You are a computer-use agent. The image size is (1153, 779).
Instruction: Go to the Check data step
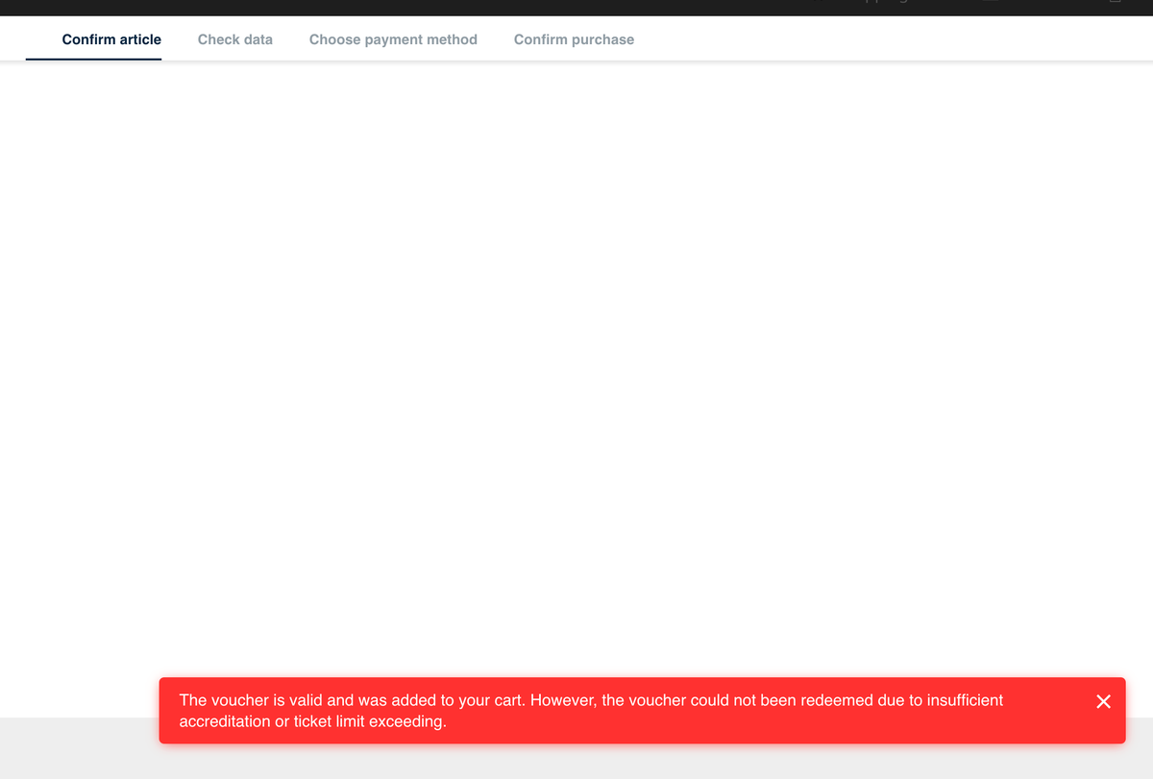tap(235, 39)
